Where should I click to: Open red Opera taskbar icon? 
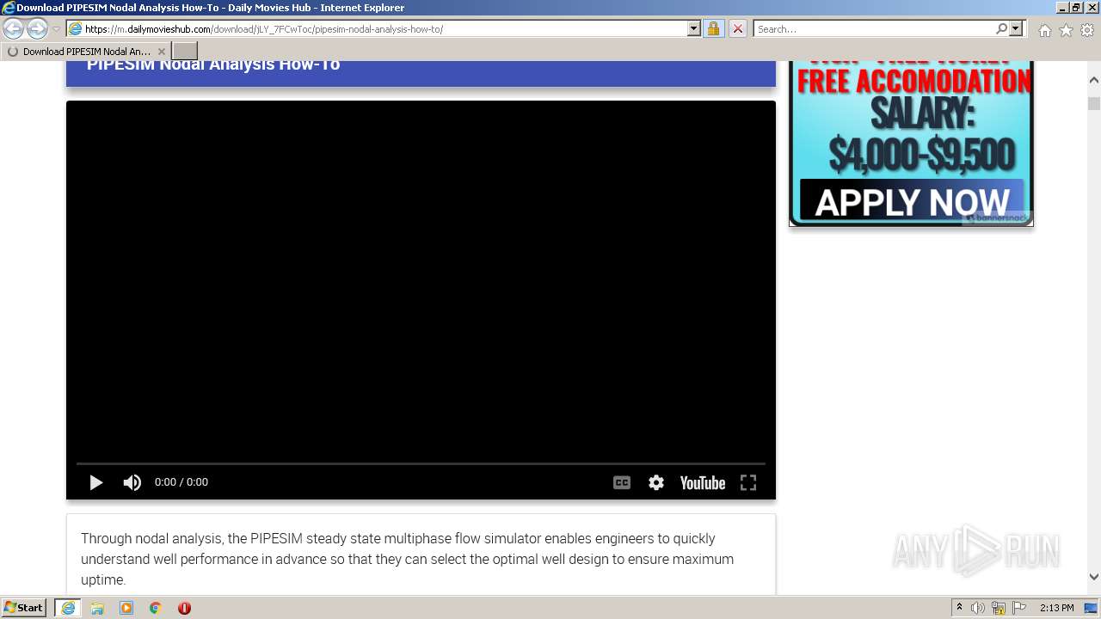[x=184, y=608]
